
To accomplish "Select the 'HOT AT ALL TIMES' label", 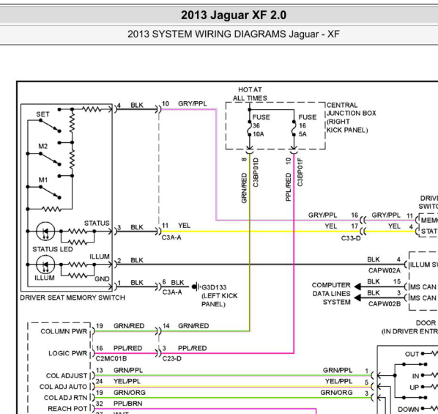I will (250, 94).
